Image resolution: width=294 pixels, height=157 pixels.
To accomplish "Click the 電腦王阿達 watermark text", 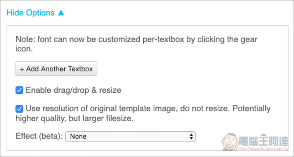I will tap(263, 141).
